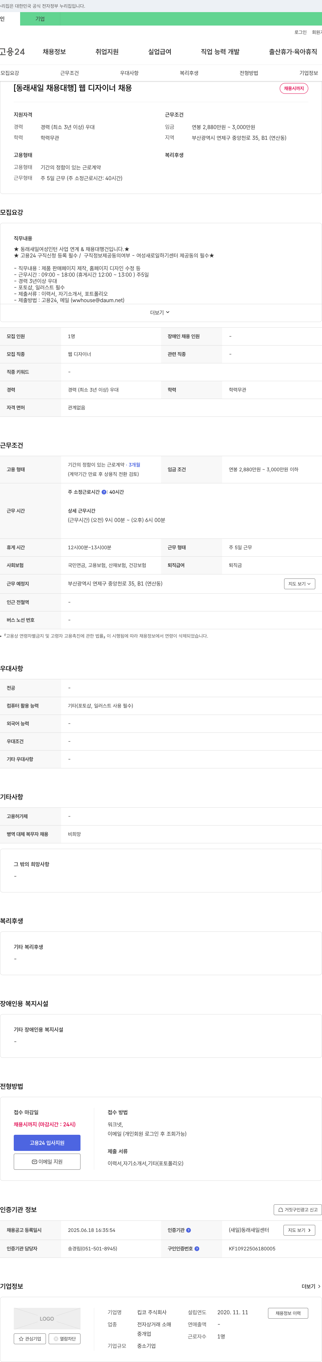Click company name 킴코 주식회사
The image size is (322, 1362).
152,1313
